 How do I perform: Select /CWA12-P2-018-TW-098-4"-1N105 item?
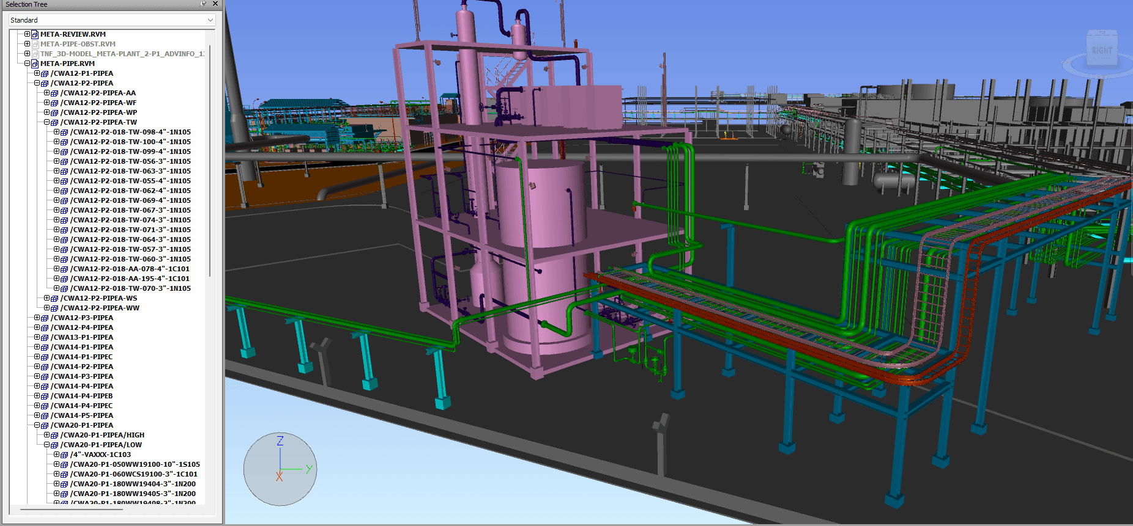(x=130, y=132)
